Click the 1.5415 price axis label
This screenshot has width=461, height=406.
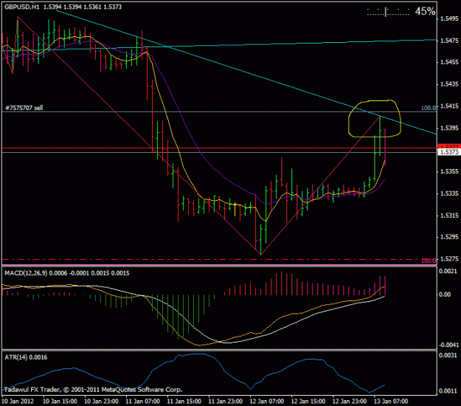[449, 106]
